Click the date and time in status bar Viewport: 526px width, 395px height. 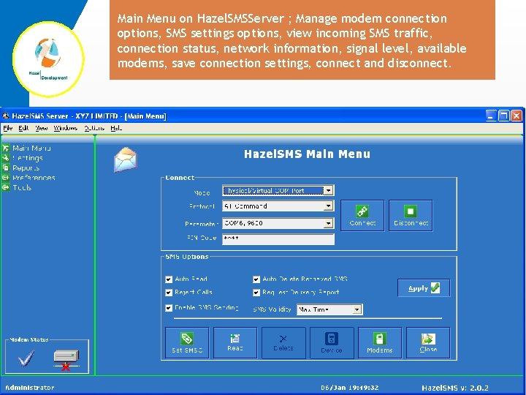pos(349,387)
